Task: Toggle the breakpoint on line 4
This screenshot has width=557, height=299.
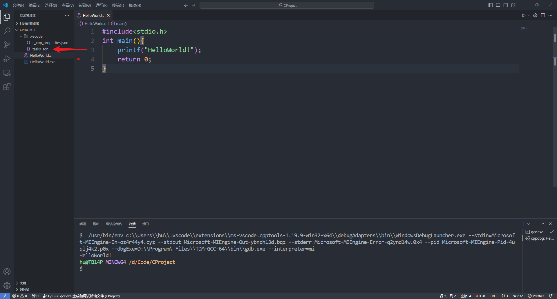Action: pos(78,59)
